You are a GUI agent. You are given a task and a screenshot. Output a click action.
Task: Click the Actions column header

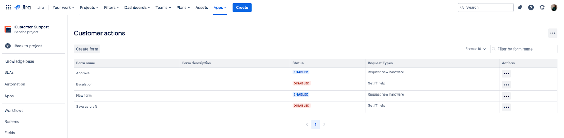(508, 63)
